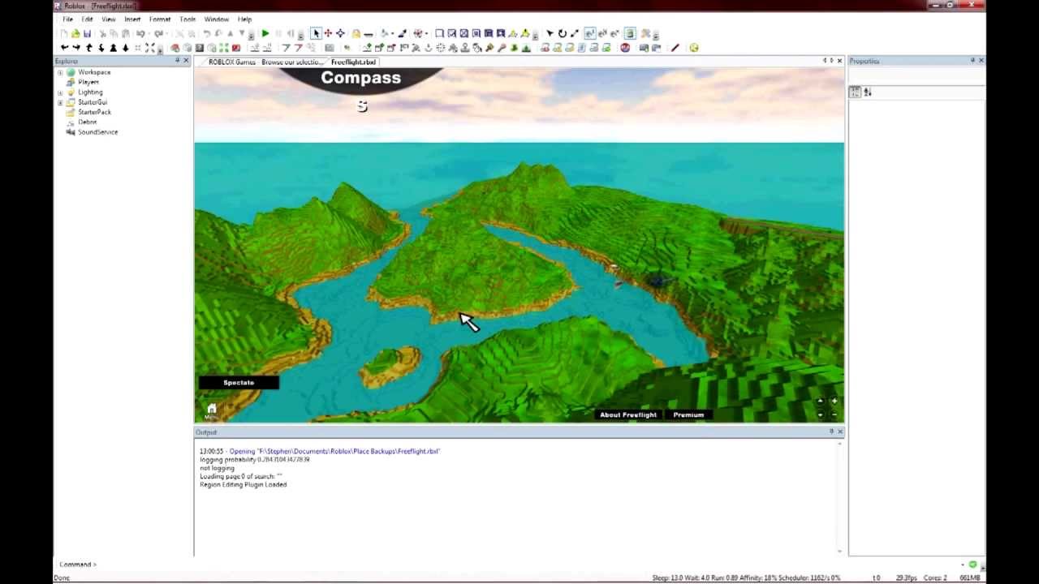
Task: Click the viewport zoom-in plus icon
Action: [x=834, y=401]
